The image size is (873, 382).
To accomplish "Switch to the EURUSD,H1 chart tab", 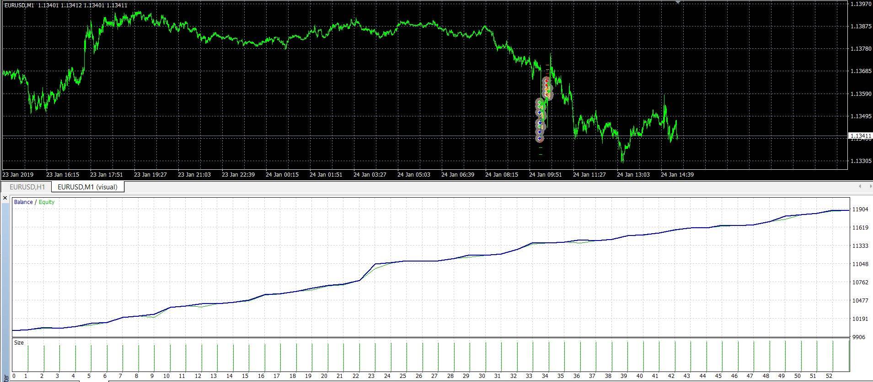I will tap(27, 187).
